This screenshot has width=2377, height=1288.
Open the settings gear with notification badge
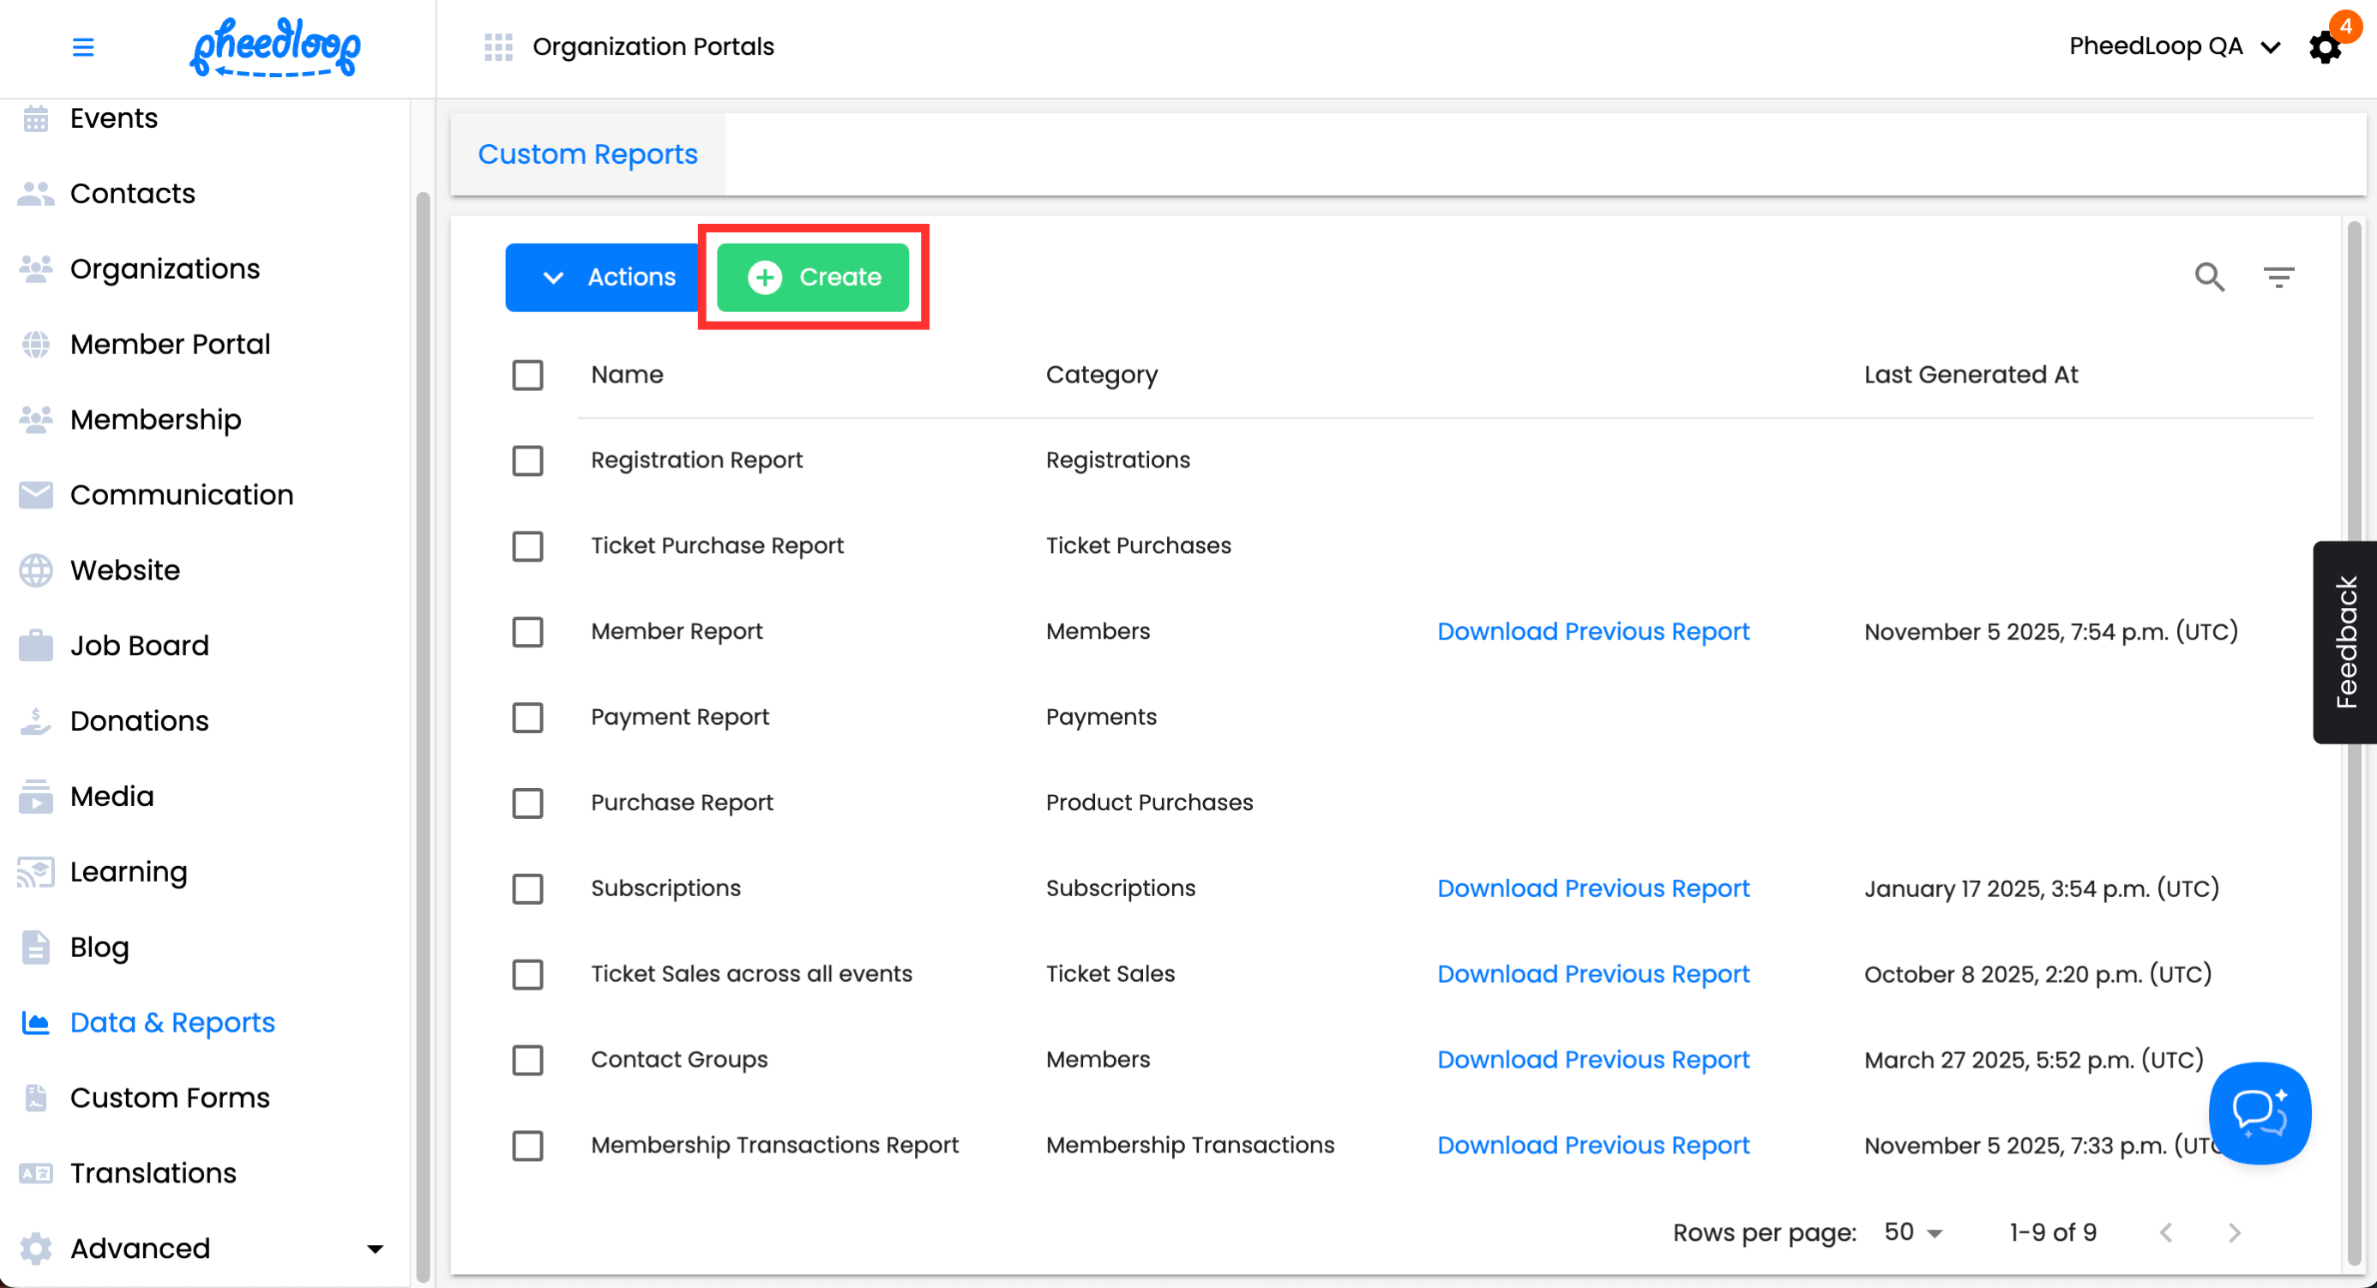click(2325, 47)
